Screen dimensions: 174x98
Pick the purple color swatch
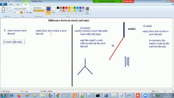point(83,8)
